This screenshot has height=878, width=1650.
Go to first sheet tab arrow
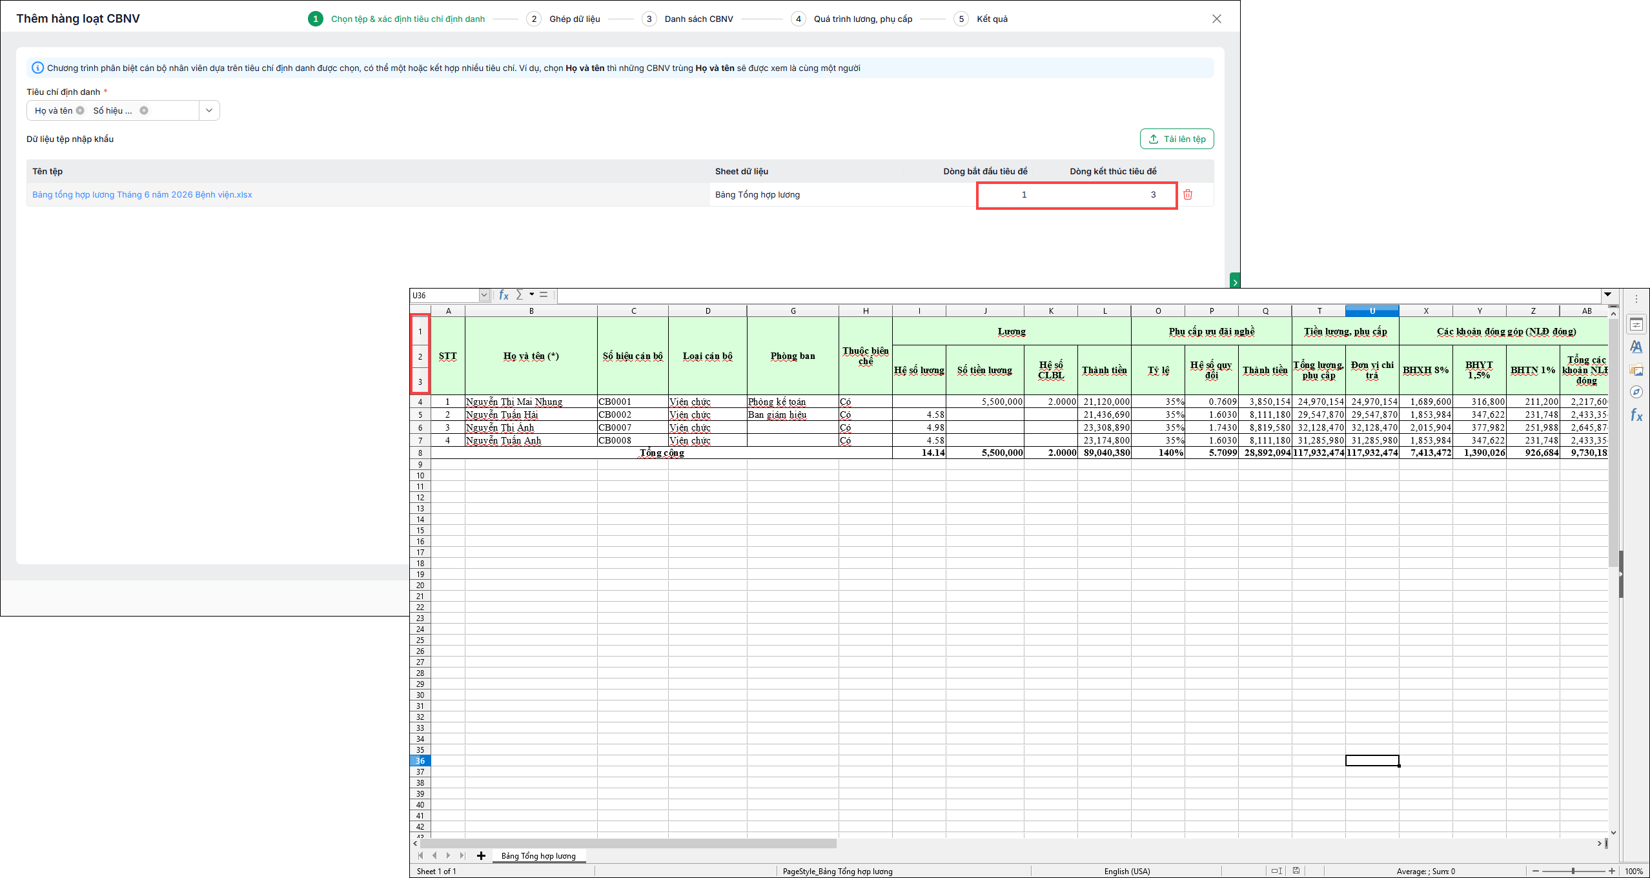pyautogui.click(x=421, y=856)
